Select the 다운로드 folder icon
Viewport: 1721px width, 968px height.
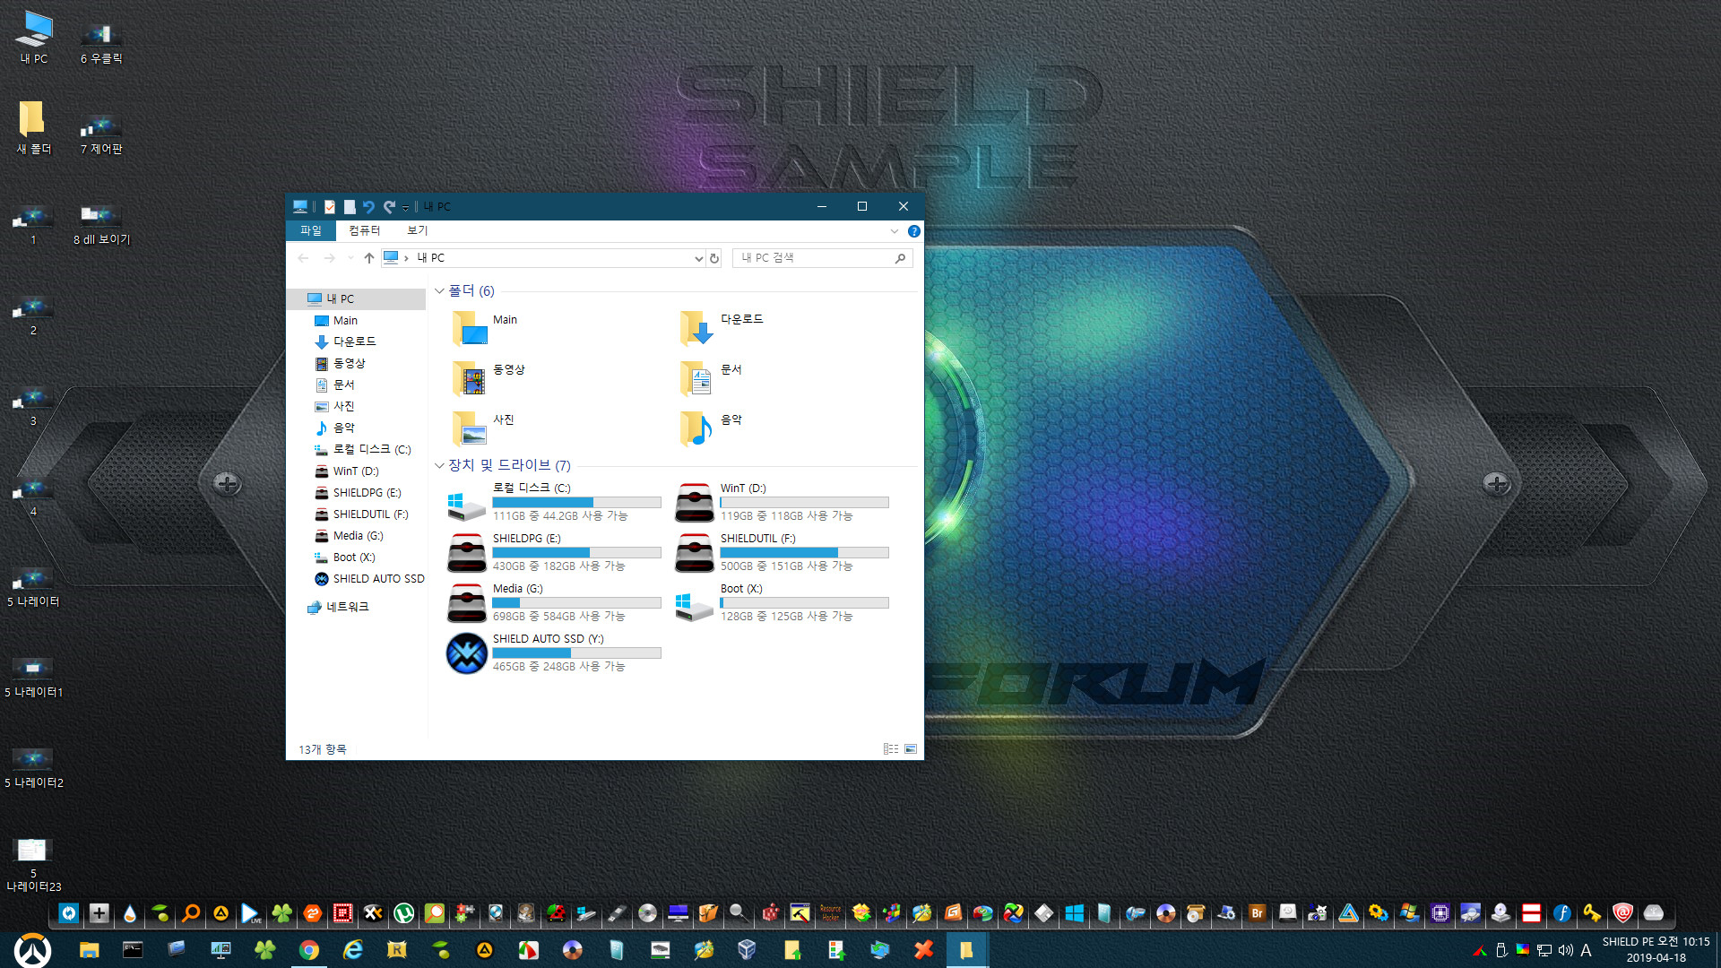point(696,329)
